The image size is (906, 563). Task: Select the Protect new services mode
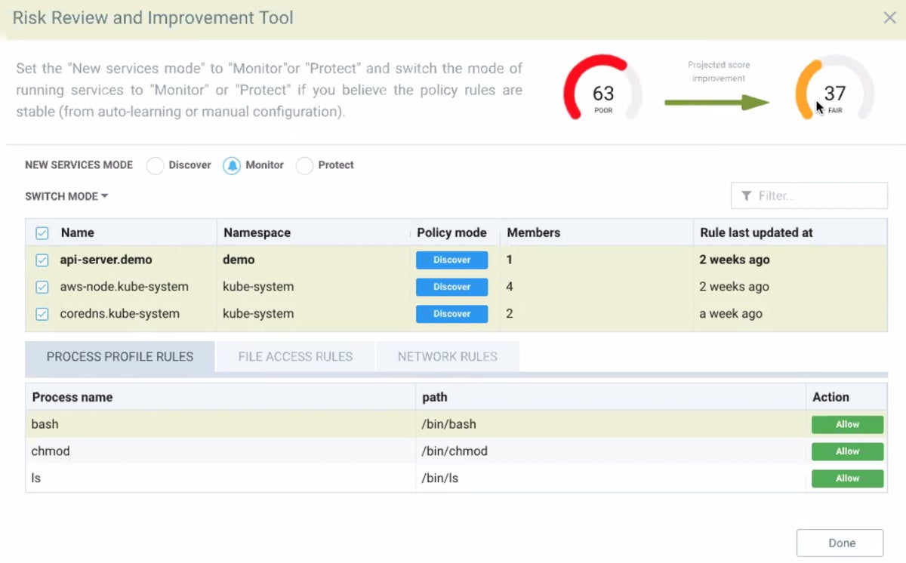[304, 165]
